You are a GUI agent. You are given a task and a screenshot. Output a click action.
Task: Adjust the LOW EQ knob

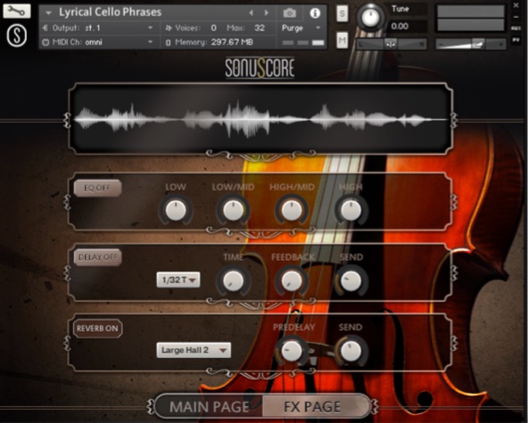click(x=176, y=210)
